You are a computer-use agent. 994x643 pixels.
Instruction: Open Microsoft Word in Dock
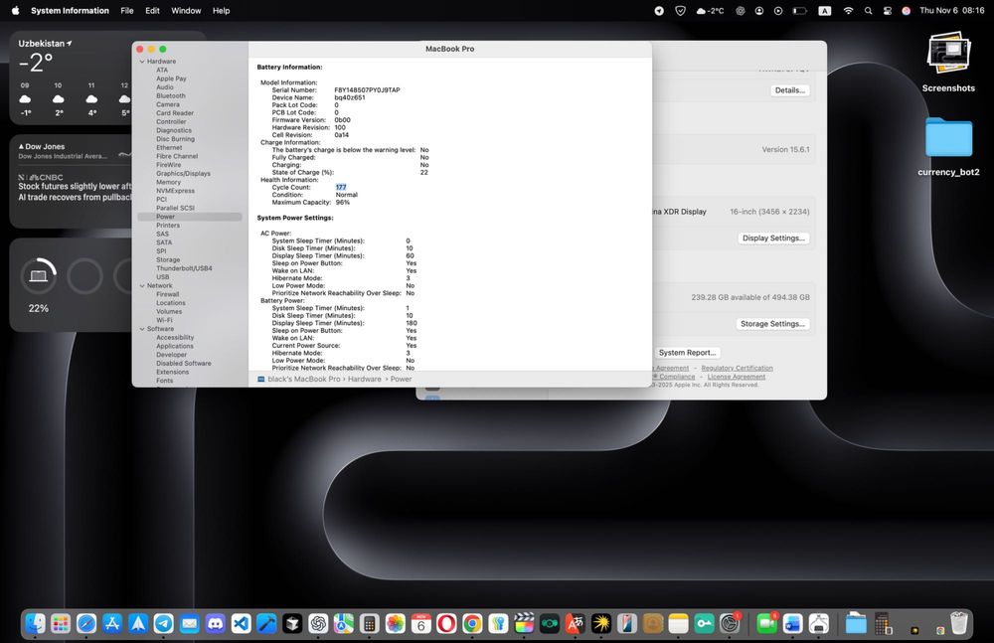[792, 624]
